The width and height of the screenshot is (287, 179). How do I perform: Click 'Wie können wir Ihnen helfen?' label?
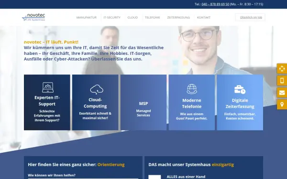(52, 175)
